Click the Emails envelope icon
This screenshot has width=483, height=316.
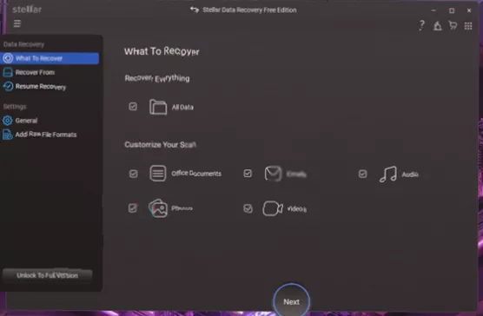pos(273,174)
